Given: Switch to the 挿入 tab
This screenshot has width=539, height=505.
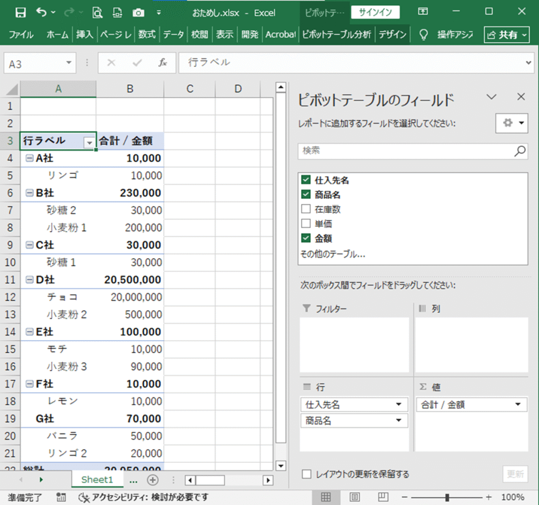Looking at the screenshot, I should click(85, 34).
